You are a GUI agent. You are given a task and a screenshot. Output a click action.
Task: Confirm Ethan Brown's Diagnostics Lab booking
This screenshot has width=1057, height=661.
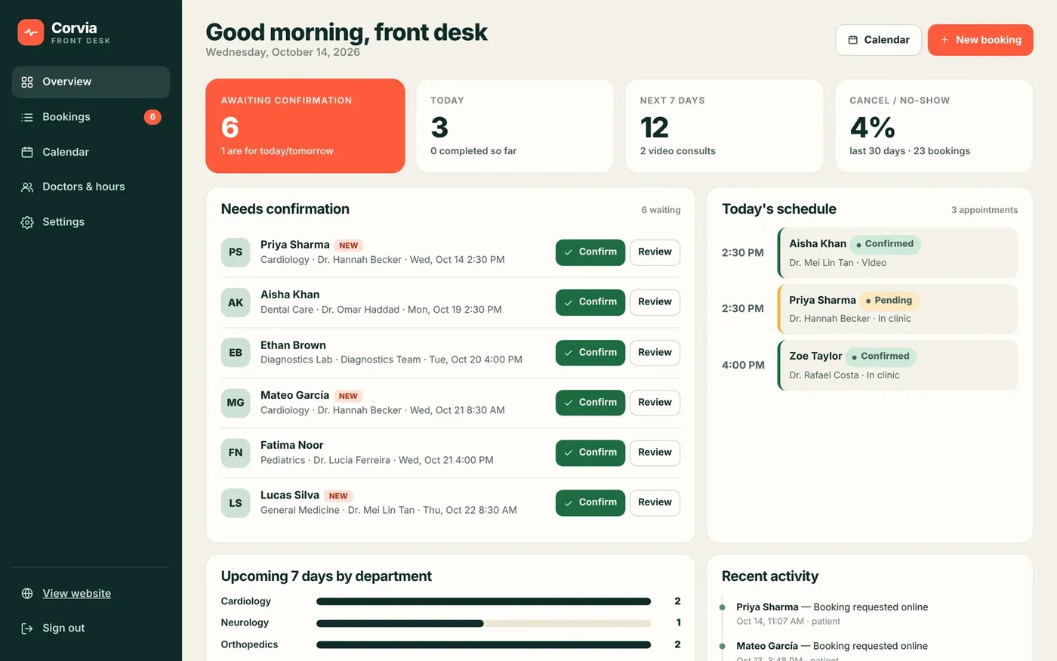pyautogui.click(x=590, y=353)
